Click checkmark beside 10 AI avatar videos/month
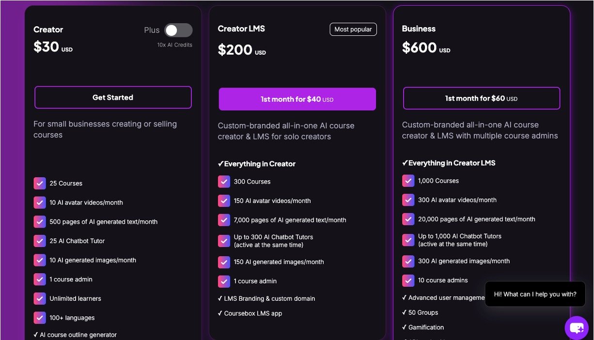Screen dimensions: 594x340 40,202
